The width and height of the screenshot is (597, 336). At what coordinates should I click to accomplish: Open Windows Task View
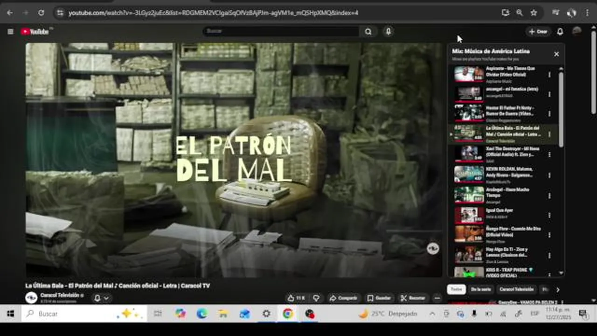tap(158, 314)
